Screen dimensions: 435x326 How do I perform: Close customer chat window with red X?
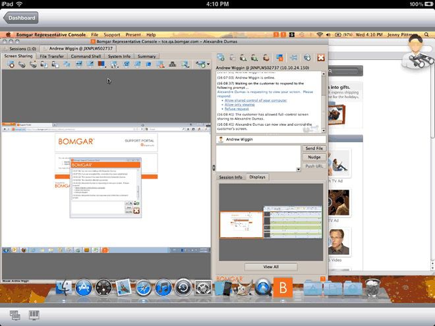pyautogui.click(x=136, y=211)
